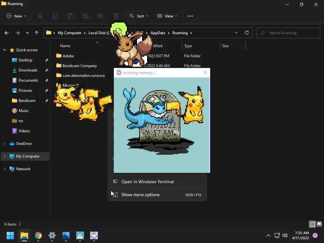Switch to details view in status bar
The height and width of the screenshot is (243, 324).
312,224
